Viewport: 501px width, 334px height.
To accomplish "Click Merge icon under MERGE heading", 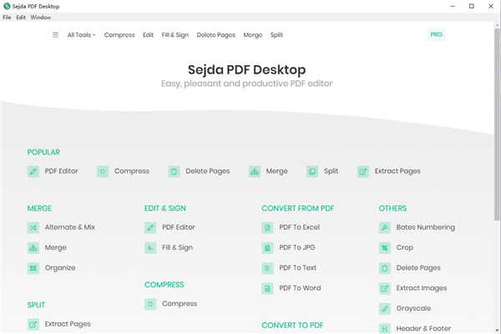I will coord(33,248).
